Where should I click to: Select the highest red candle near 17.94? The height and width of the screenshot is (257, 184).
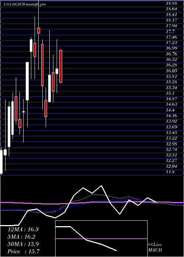tap(39, 30)
